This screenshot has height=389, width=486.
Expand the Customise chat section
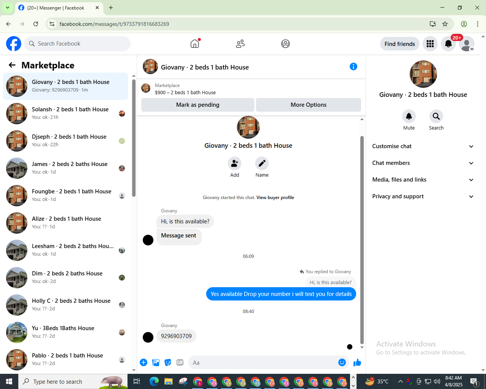423,146
